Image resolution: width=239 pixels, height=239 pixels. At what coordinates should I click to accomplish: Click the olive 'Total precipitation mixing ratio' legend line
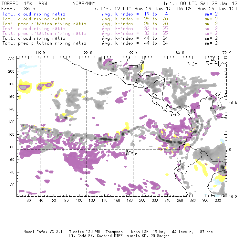[44, 24]
